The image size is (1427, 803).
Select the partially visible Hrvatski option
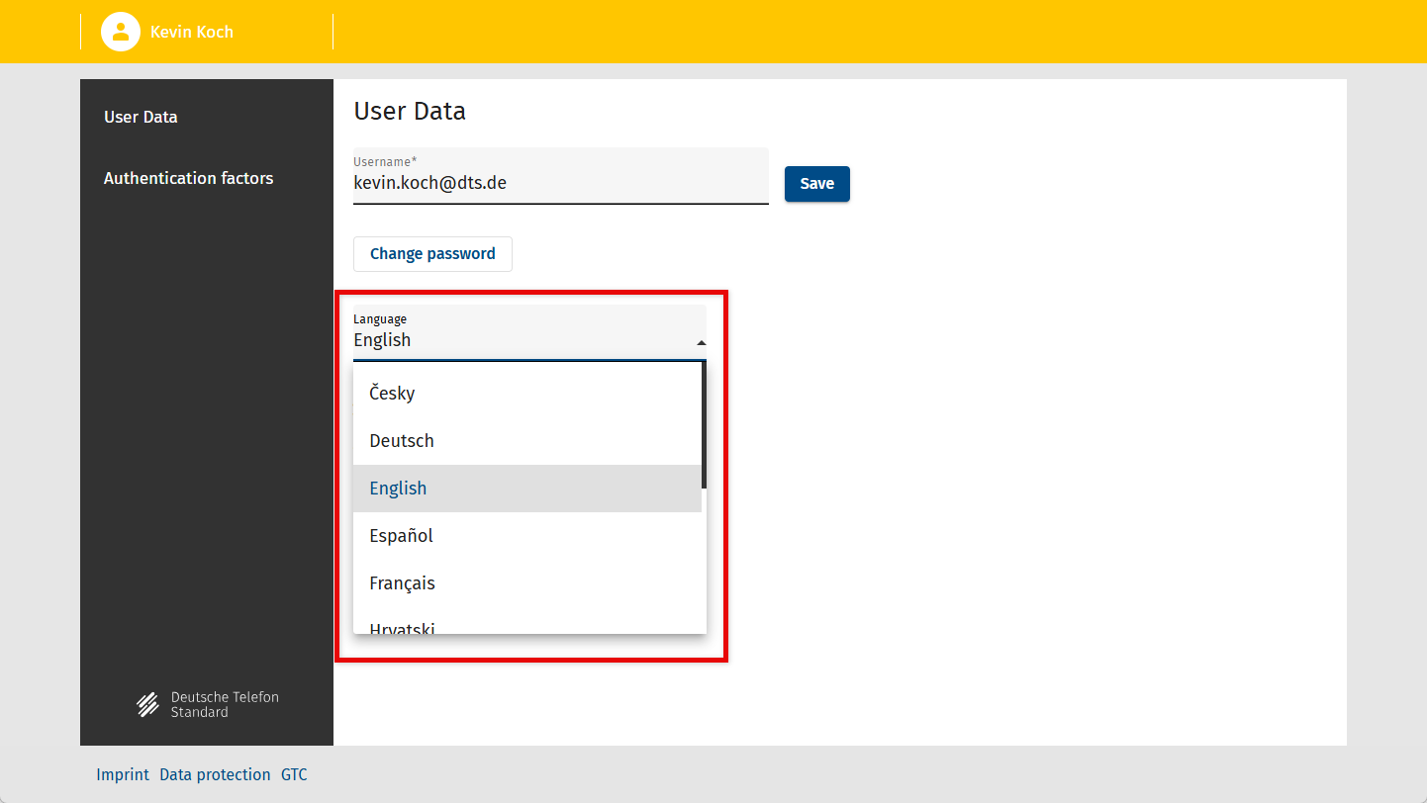point(402,627)
